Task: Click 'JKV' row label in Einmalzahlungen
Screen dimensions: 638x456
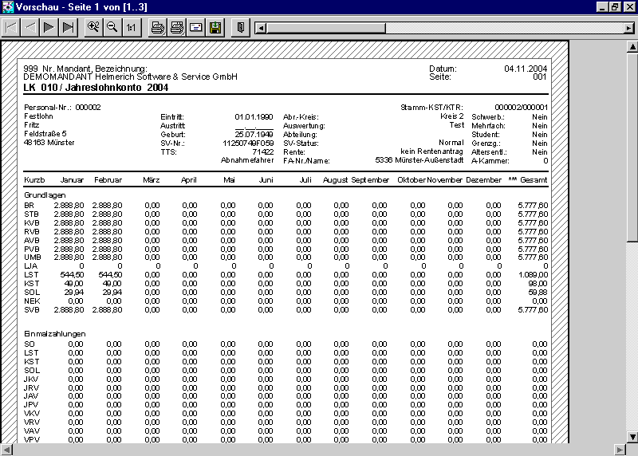Action: point(31,379)
